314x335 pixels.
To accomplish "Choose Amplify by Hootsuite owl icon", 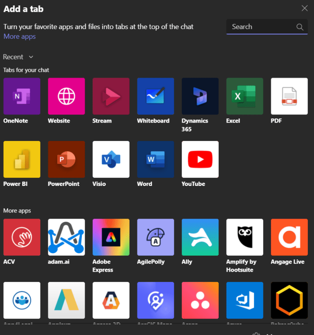I will (245, 237).
